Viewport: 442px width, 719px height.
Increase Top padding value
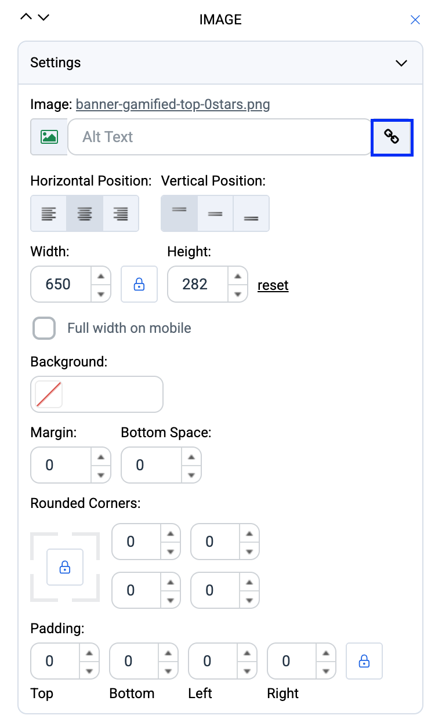pyautogui.click(x=89, y=652)
